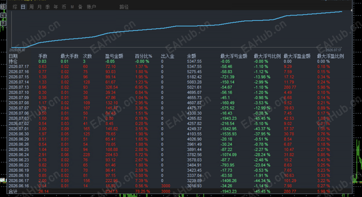The image size is (362, 197).
Task: Open the 账户 account tab
Action: pos(91,7)
